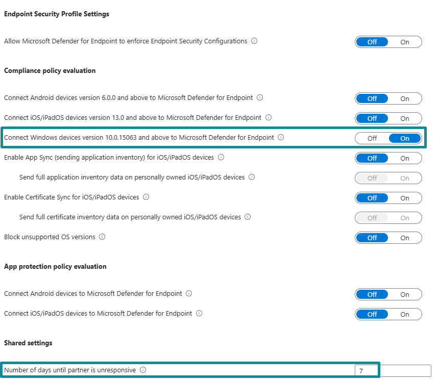Switch On iOS/iPadOS app protection policy connection

[x=405, y=314]
